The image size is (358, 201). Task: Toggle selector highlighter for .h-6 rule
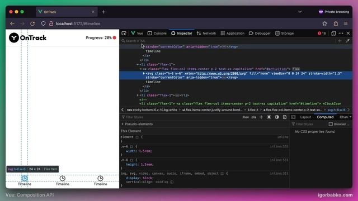click(x=131, y=160)
